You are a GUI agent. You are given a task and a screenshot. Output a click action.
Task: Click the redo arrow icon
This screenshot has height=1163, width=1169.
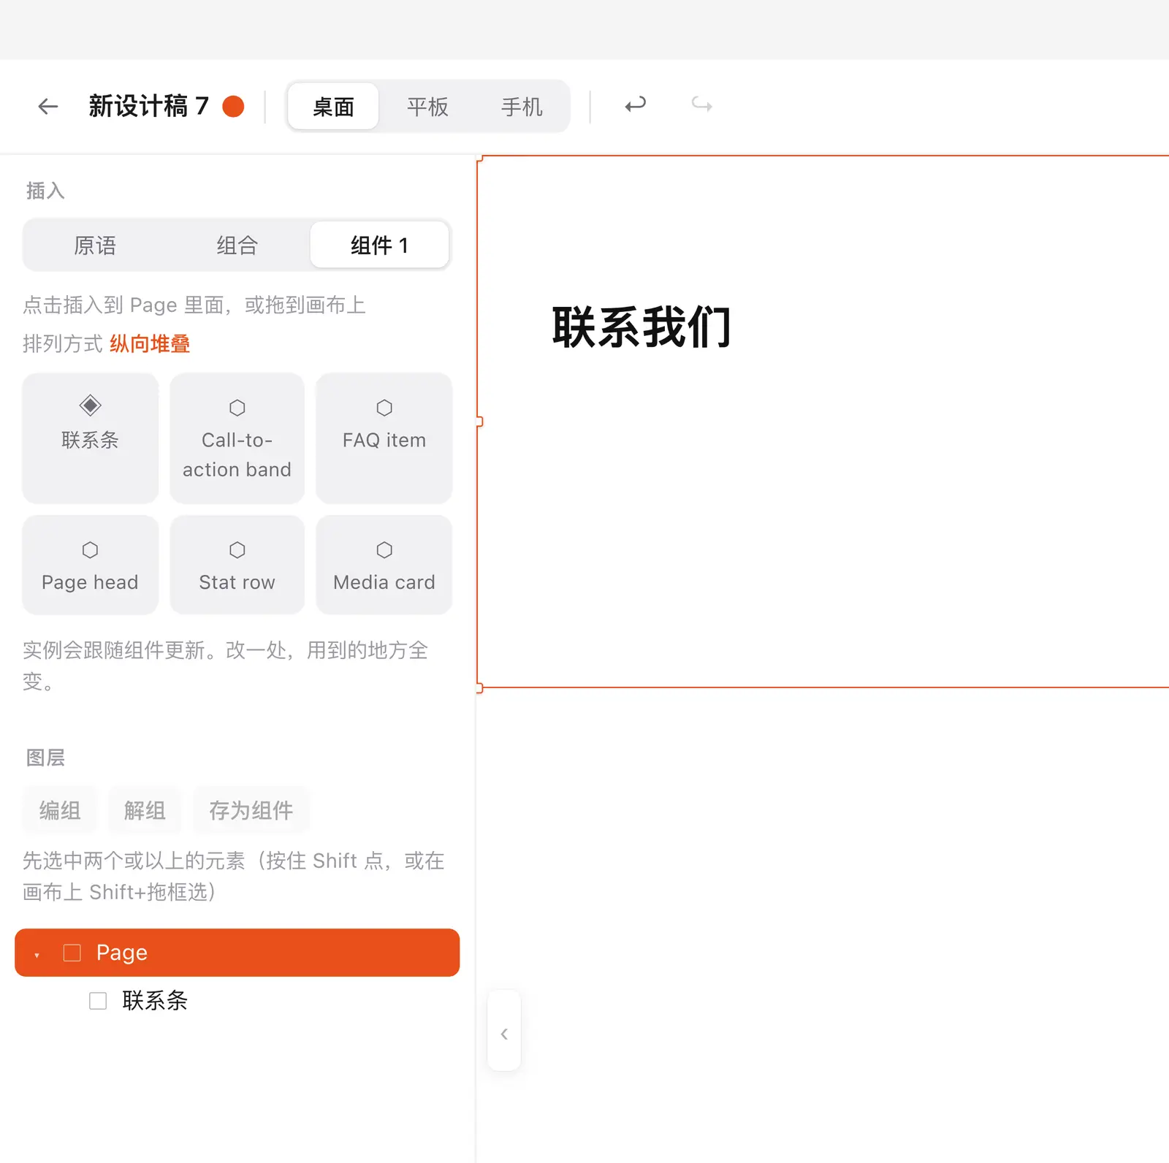[x=702, y=105]
